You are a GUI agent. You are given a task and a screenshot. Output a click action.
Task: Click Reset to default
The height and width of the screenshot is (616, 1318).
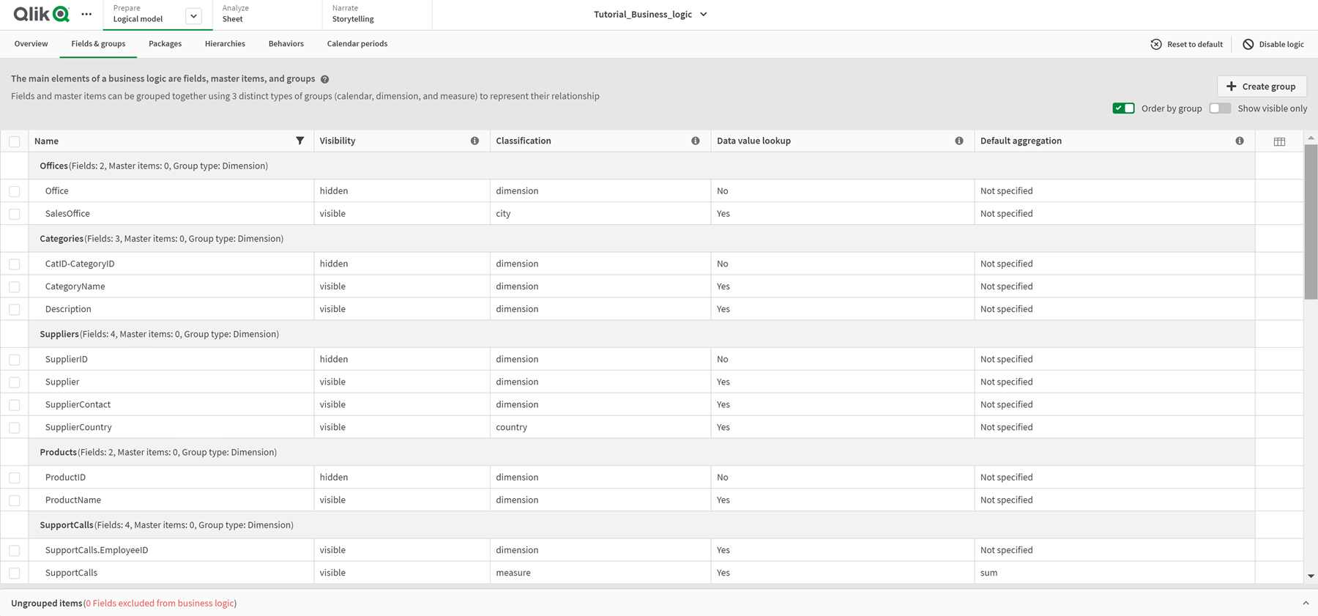1186,44
